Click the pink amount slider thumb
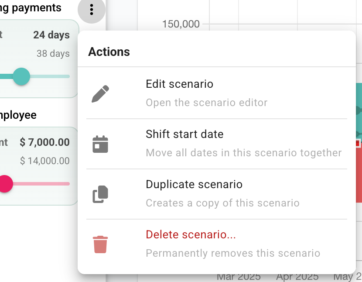The image size is (362, 282). [x=4, y=183]
